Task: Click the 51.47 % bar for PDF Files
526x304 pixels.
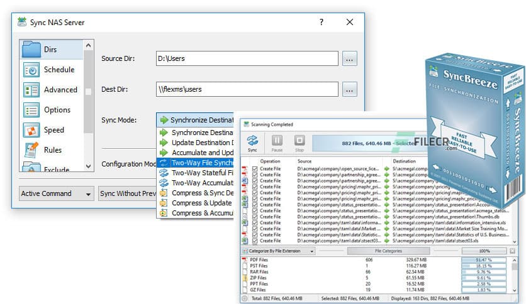Action: pyautogui.click(x=484, y=260)
